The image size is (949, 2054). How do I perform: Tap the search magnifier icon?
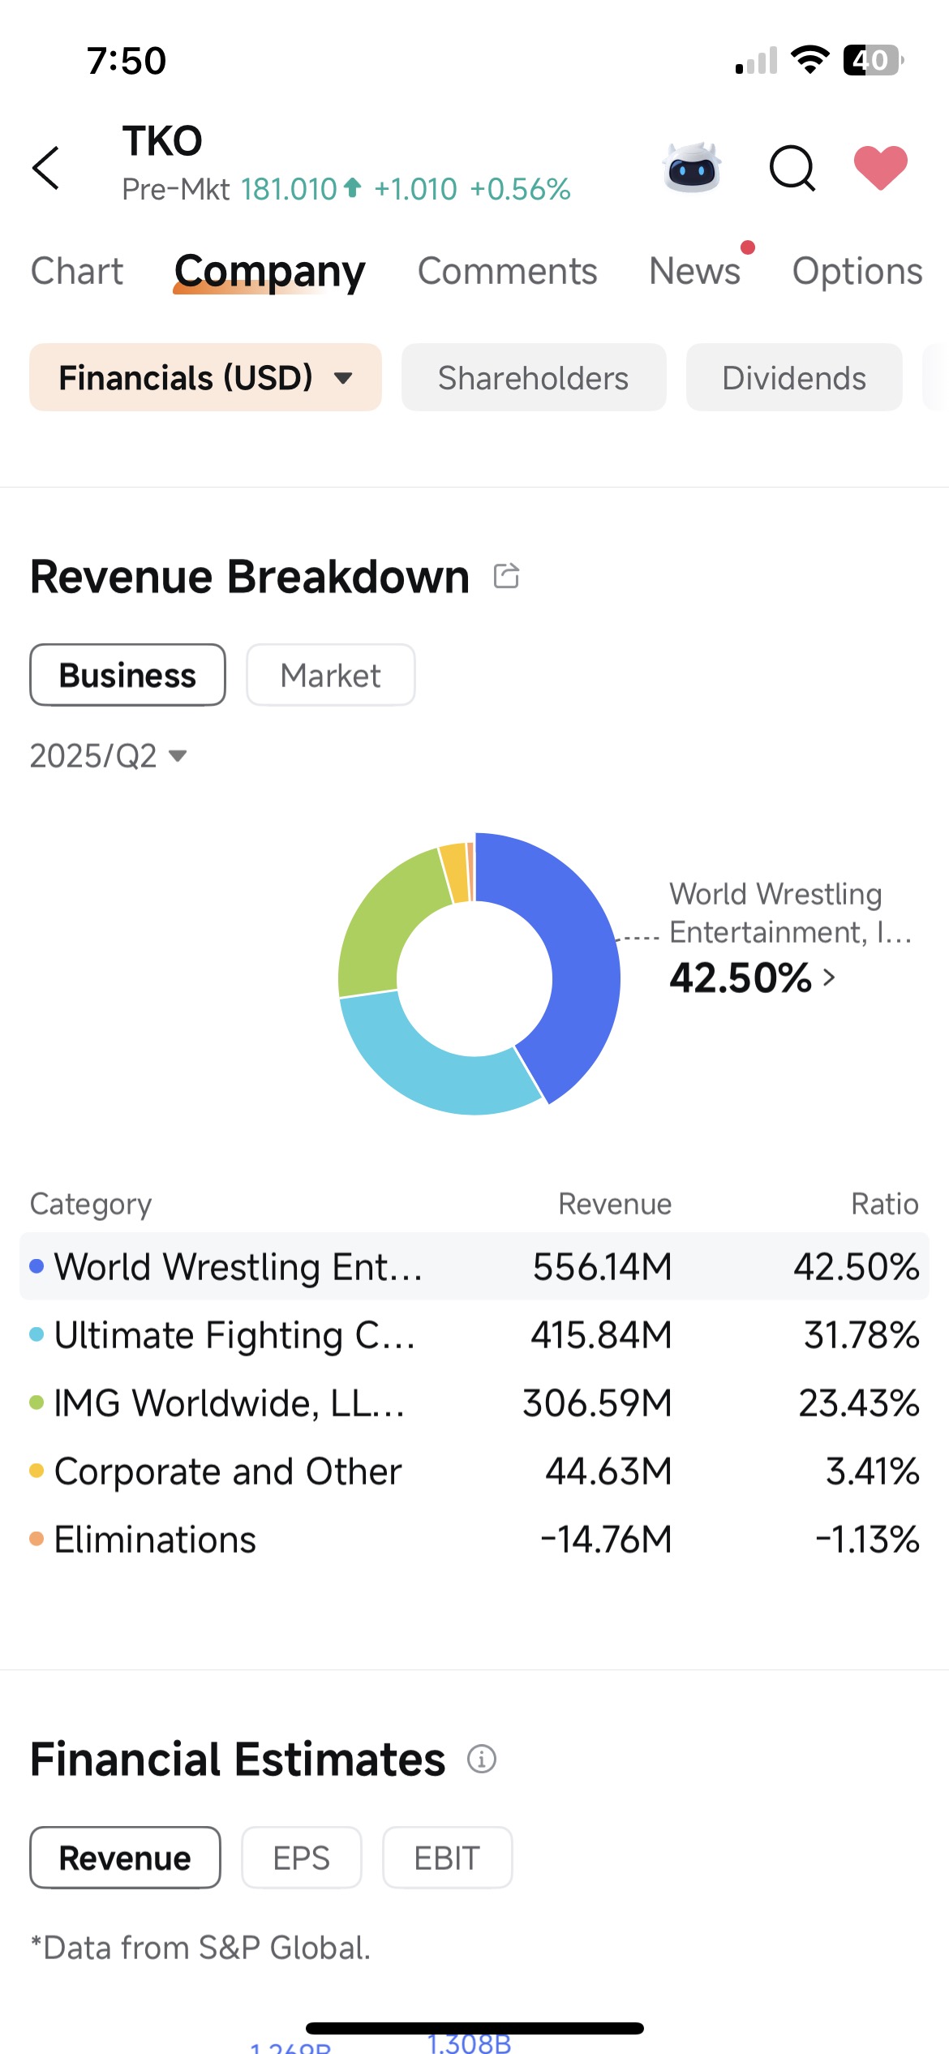pyautogui.click(x=792, y=168)
